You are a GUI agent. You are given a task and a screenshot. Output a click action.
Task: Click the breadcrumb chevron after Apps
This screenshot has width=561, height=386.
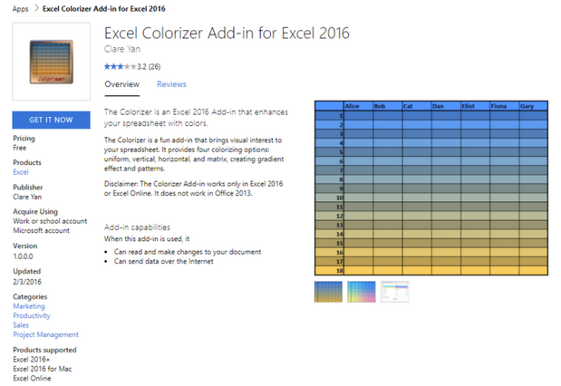(35, 8)
